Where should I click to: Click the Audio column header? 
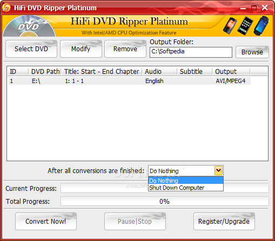point(159,72)
